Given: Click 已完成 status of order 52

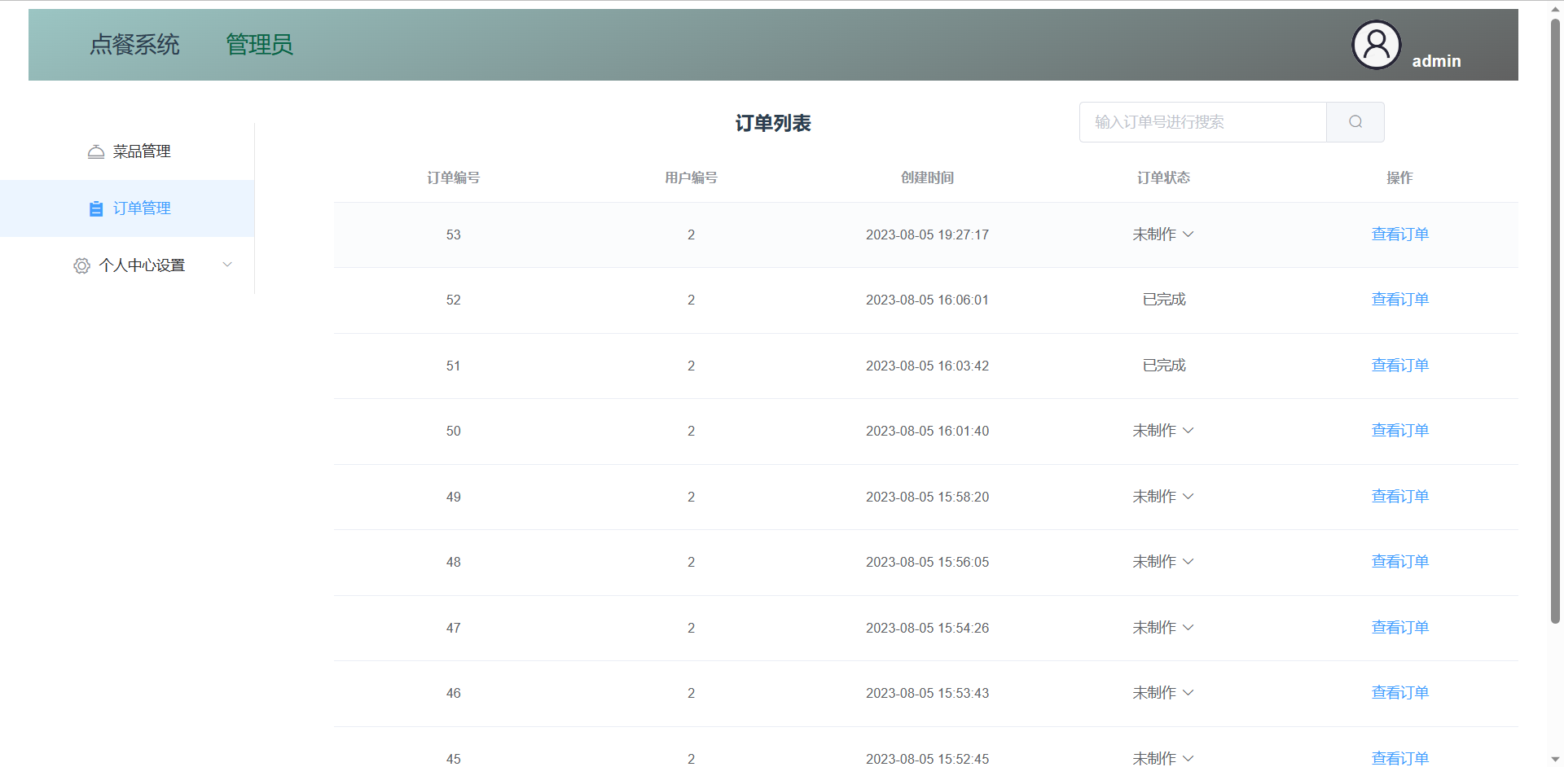Looking at the screenshot, I should (1164, 300).
